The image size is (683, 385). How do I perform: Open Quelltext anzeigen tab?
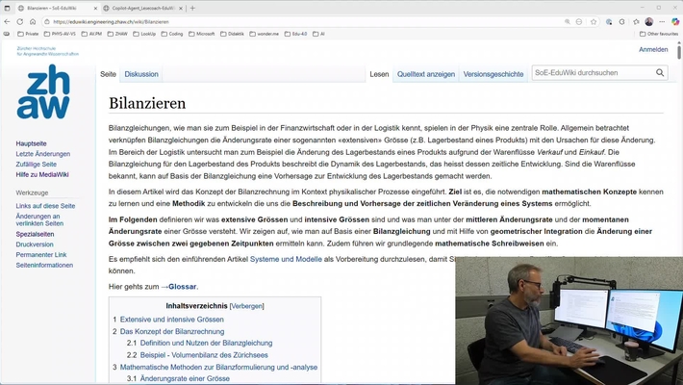425,74
